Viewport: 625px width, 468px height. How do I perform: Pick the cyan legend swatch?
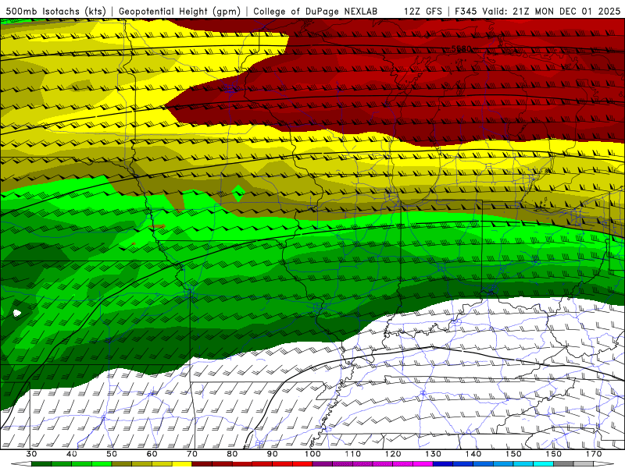tap(543, 464)
